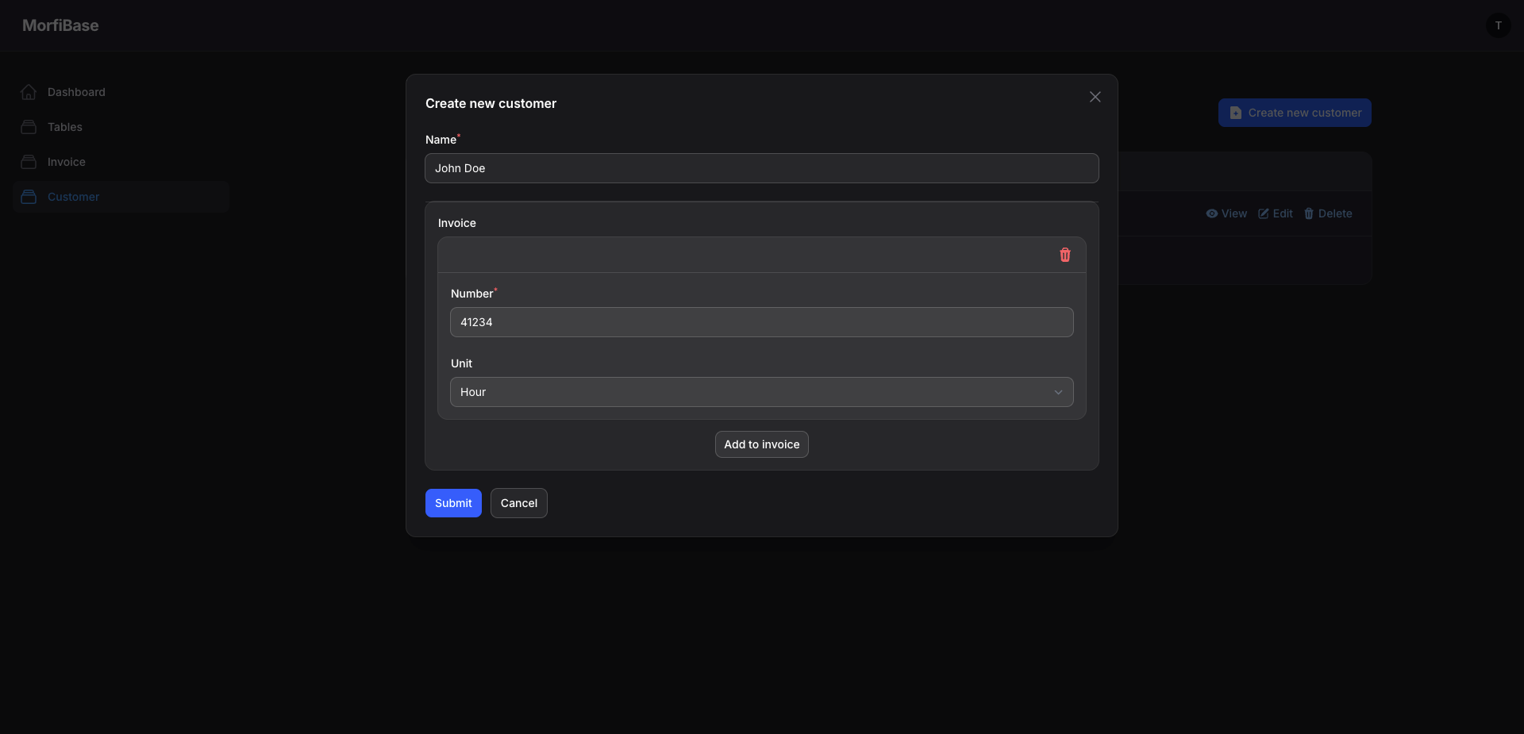
Task: Click the Unit field label
Action: 461,363
